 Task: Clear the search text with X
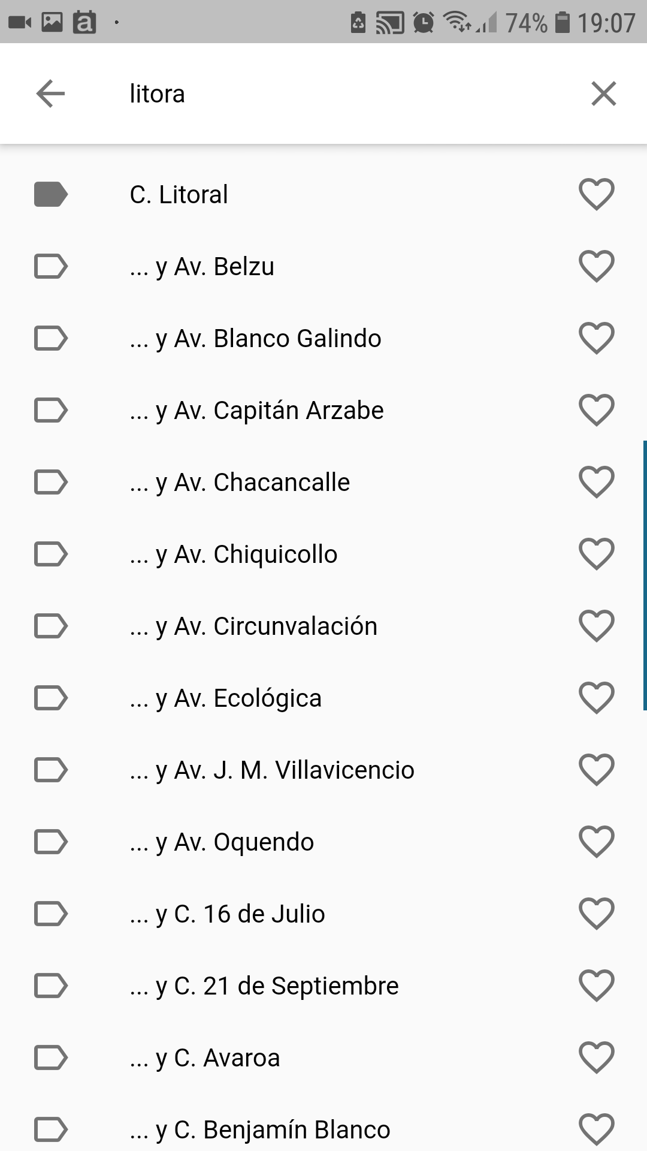coord(603,94)
